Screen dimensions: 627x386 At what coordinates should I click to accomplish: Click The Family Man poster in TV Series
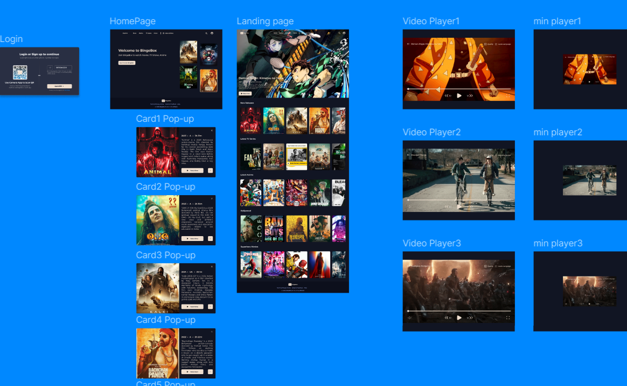coord(250,157)
